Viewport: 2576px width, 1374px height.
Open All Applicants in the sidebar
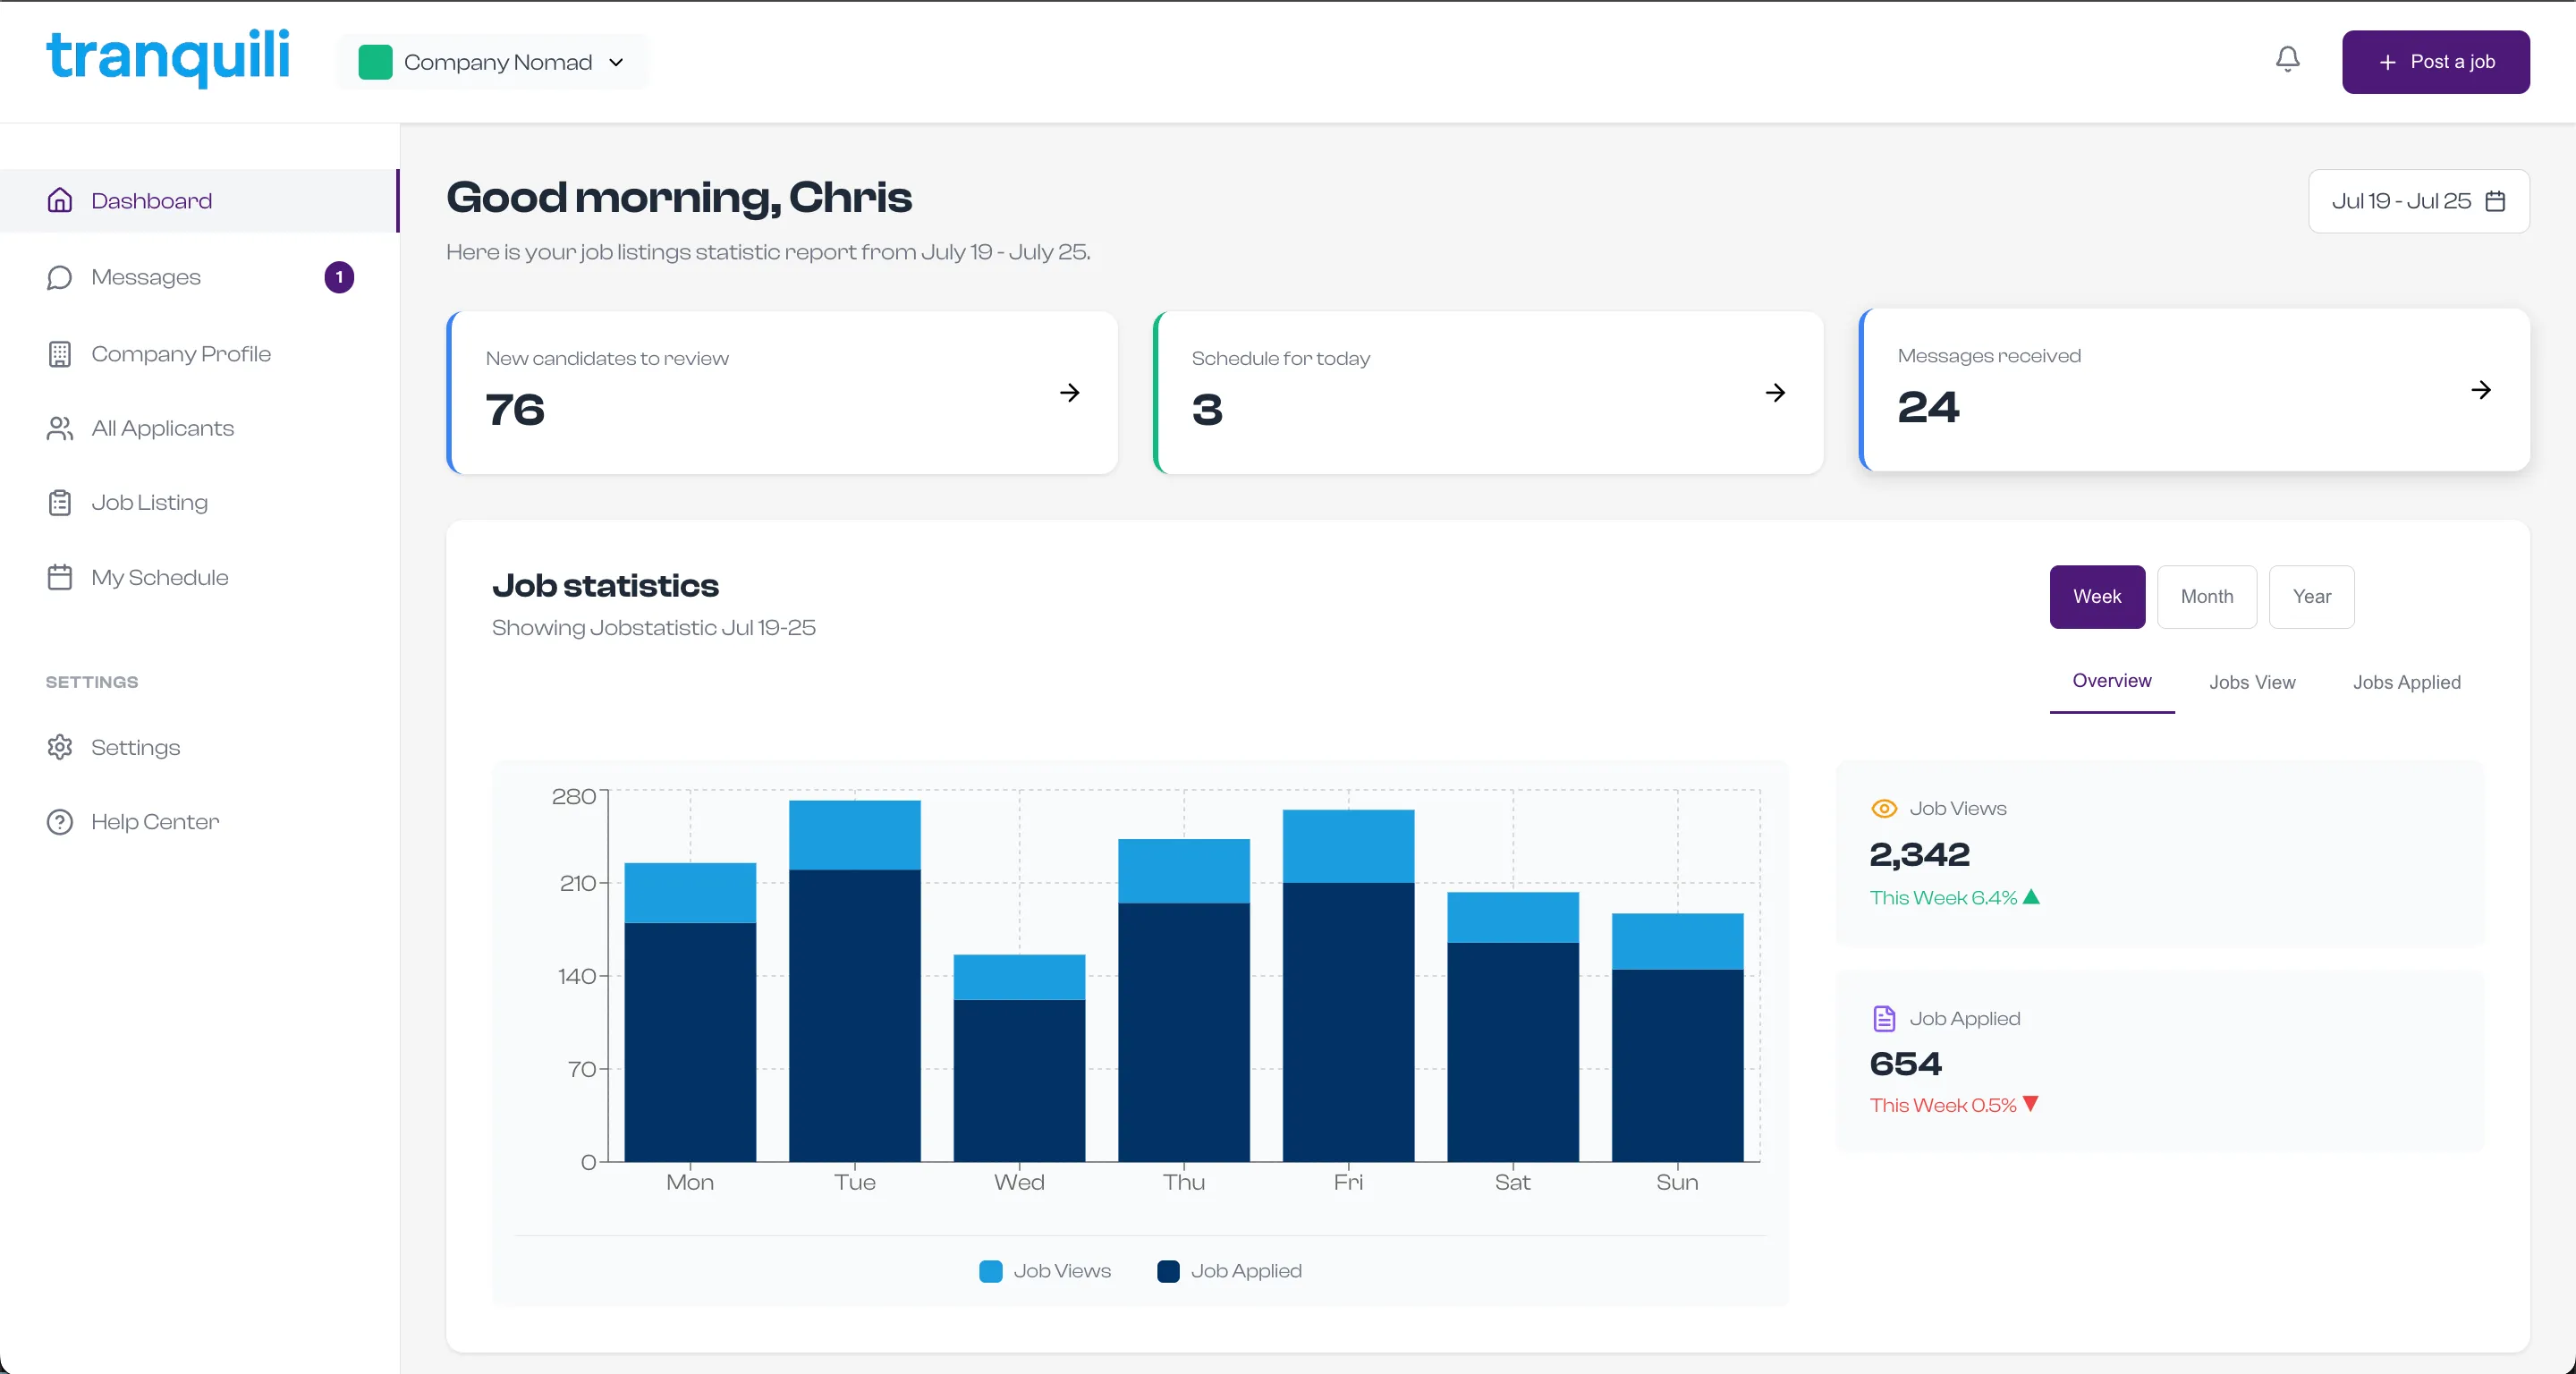pos(199,428)
